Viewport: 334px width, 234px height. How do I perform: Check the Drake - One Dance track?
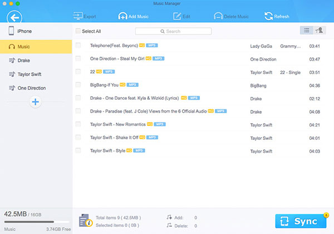click(x=78, y=98)
